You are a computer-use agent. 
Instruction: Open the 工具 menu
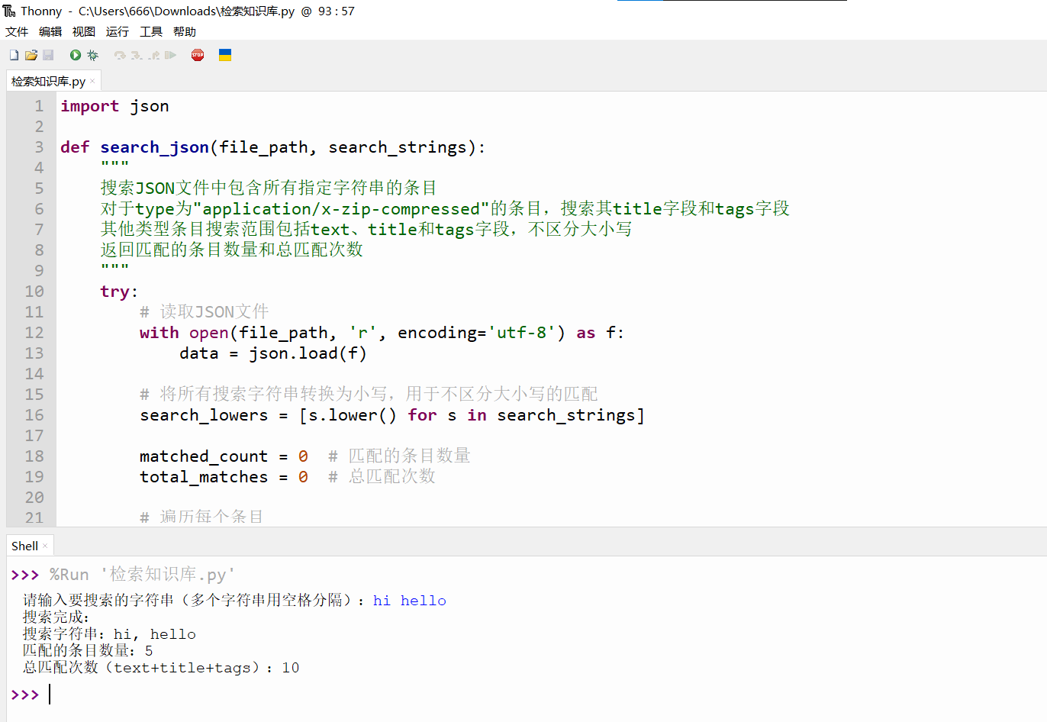pos(151,31)
